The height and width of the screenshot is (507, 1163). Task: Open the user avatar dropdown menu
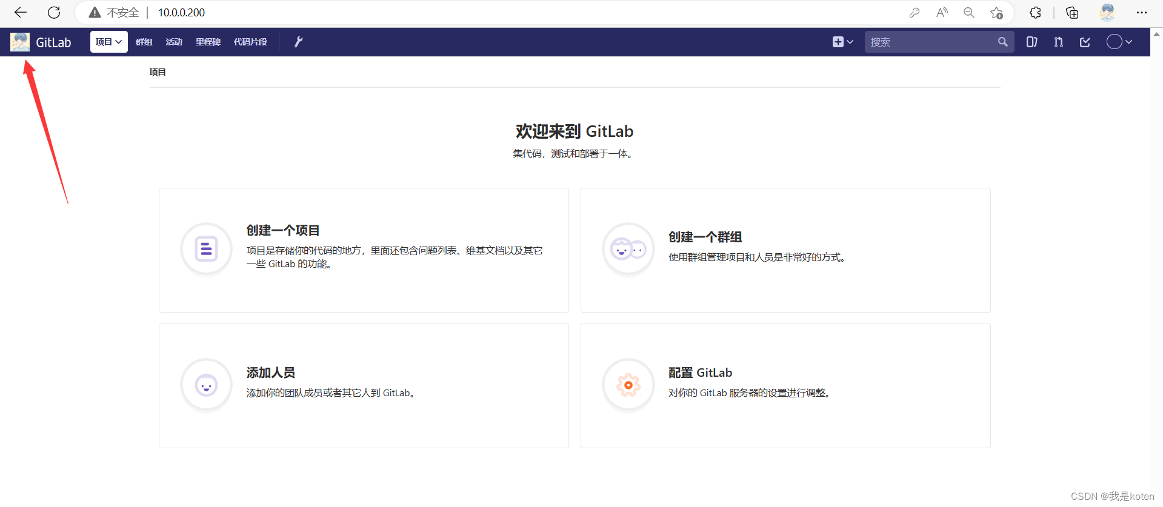(1119, 42)
